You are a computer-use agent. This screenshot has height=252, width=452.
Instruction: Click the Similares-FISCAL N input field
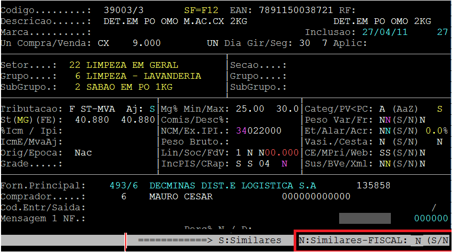tap(416, 241)
